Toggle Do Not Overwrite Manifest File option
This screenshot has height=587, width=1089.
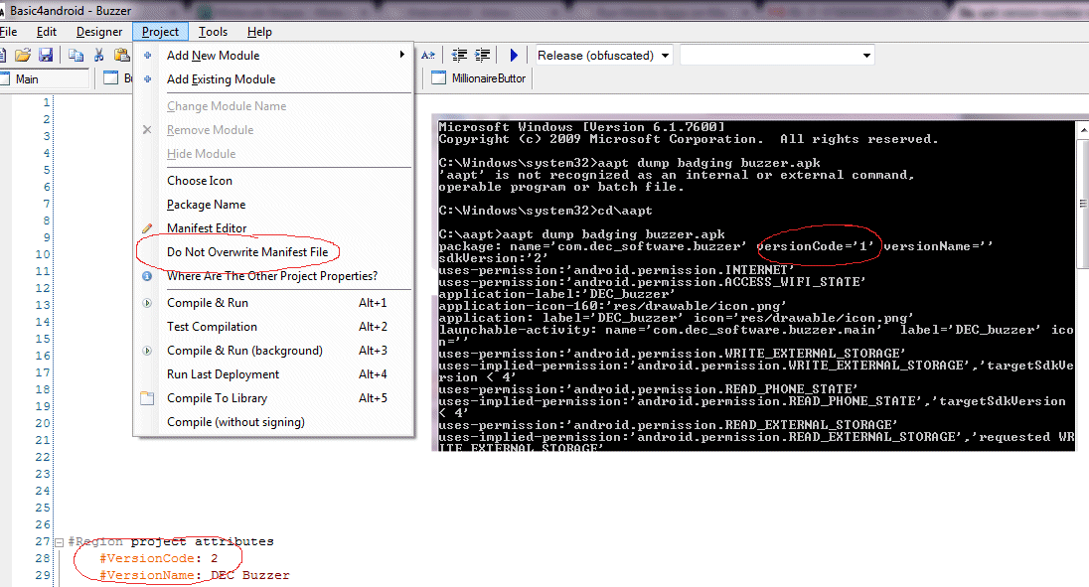(x=273, y=252)
